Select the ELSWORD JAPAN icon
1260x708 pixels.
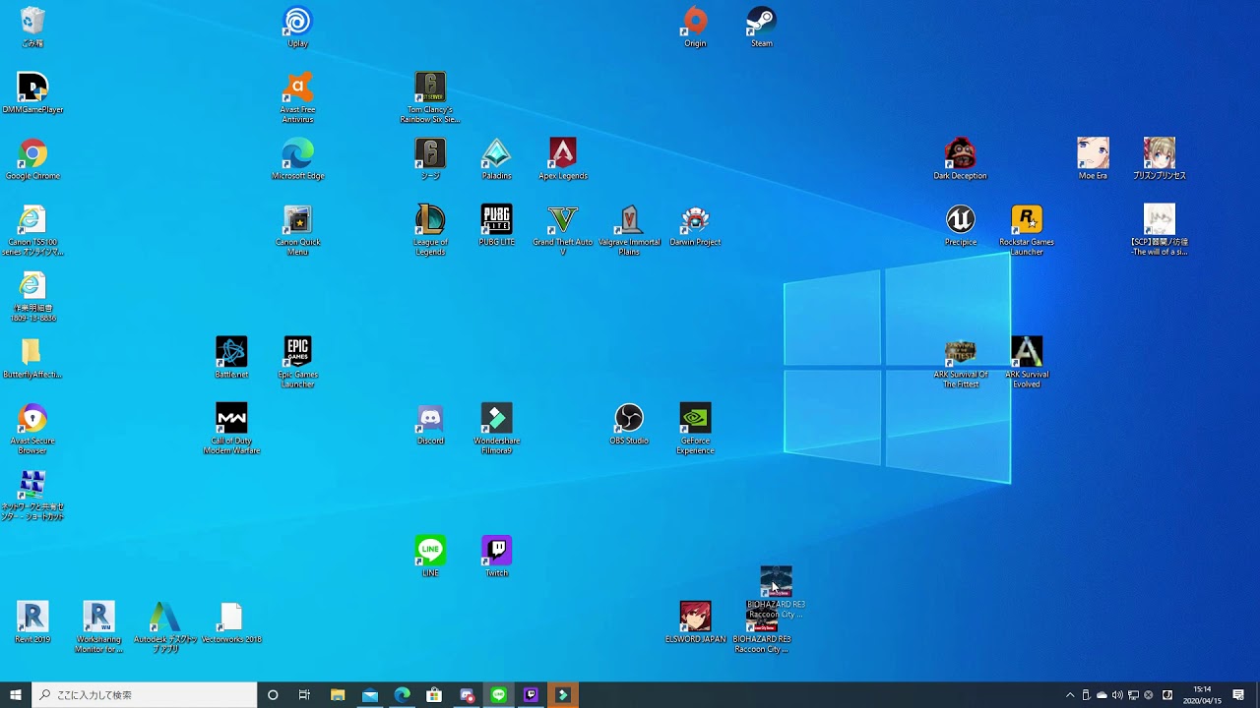point(695,622)
